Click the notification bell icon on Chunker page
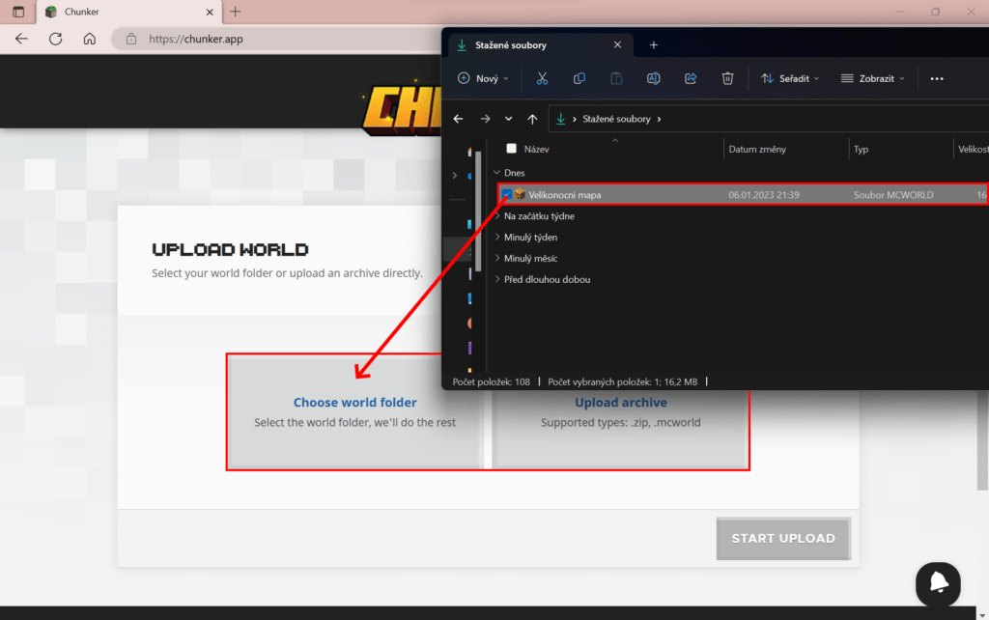989x620 pixels. click(x=938, y=583)
